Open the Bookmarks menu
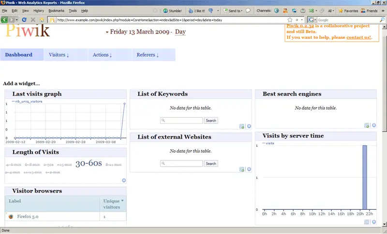The image size is (387, 234). pos(56,11)
